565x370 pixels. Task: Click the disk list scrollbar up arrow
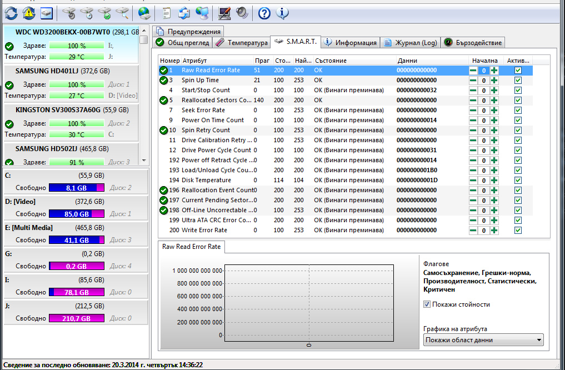144,31
